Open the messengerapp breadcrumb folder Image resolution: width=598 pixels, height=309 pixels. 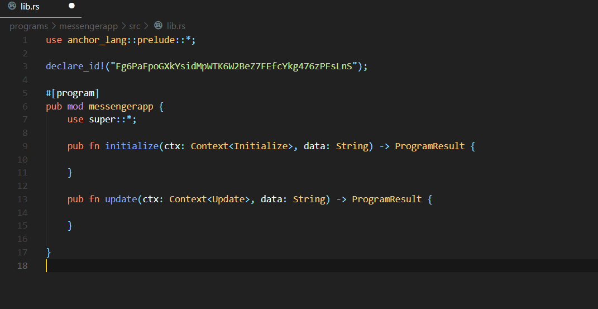pyautogui.click(x=88, y=26)
